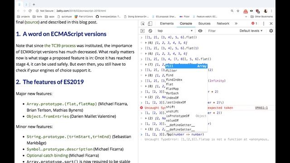Image resolution: width=290 pixels, height=163 pixels.
Task: Open the Feature watch bookmark
Action: click(x=205, y=16)
